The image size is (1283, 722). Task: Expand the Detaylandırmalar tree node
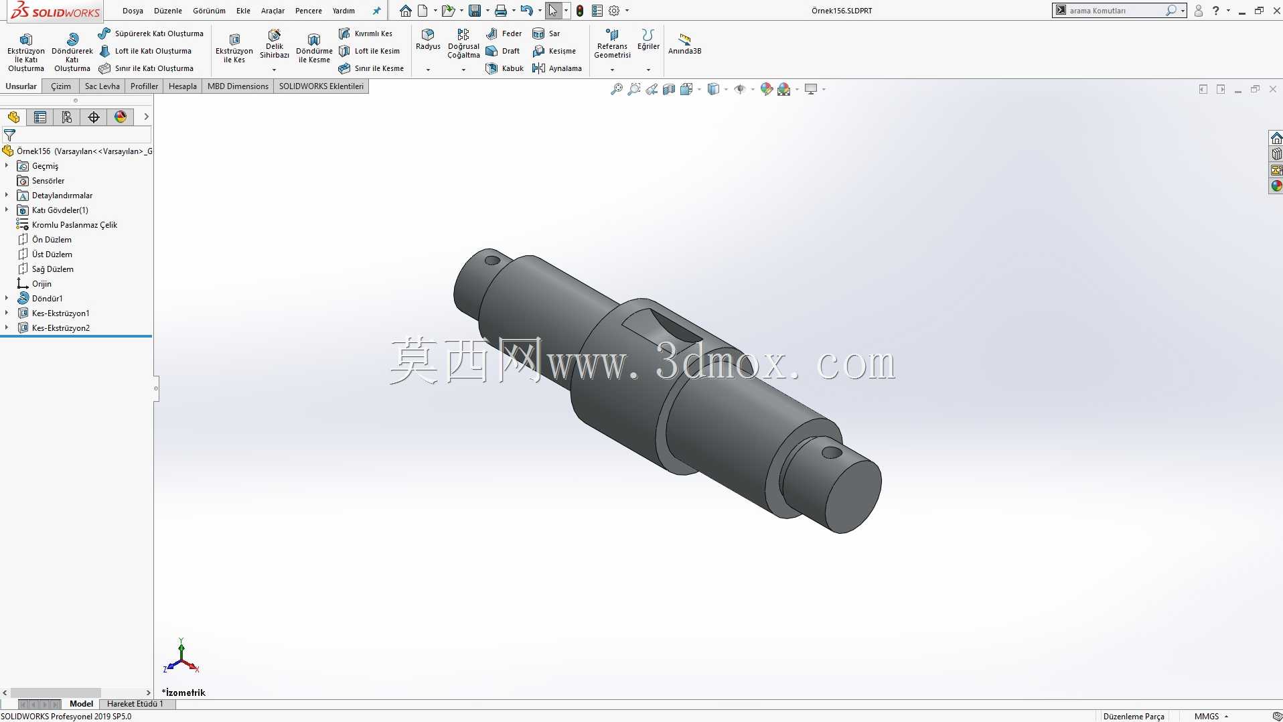[x=7, y=195]
